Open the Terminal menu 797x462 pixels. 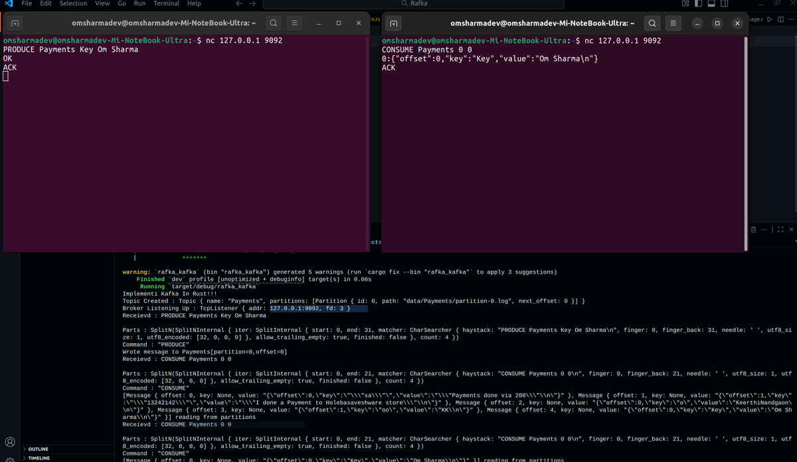click(166, 3)
